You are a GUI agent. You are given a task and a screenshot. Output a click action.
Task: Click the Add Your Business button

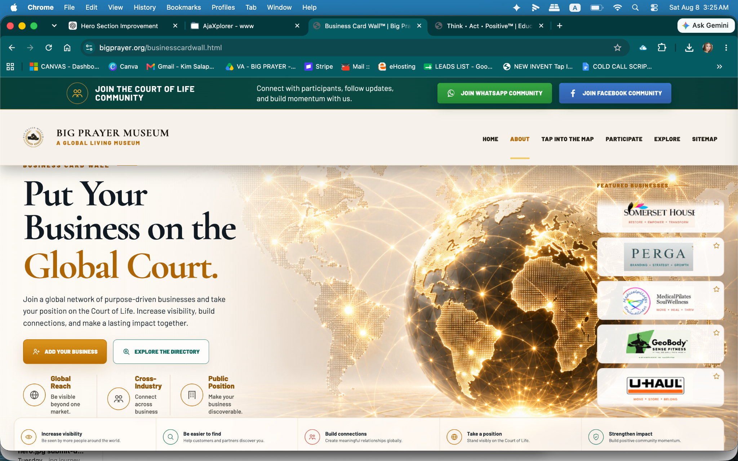point(65,352)
